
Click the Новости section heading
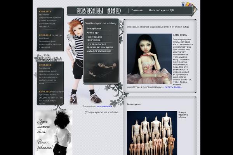click(50, 57)
